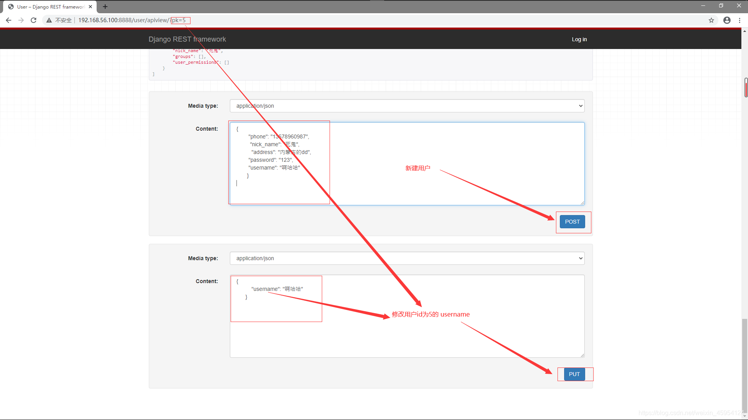Open the Chrome three-dot menu
748x420 pixels.
tap(739, 20)
